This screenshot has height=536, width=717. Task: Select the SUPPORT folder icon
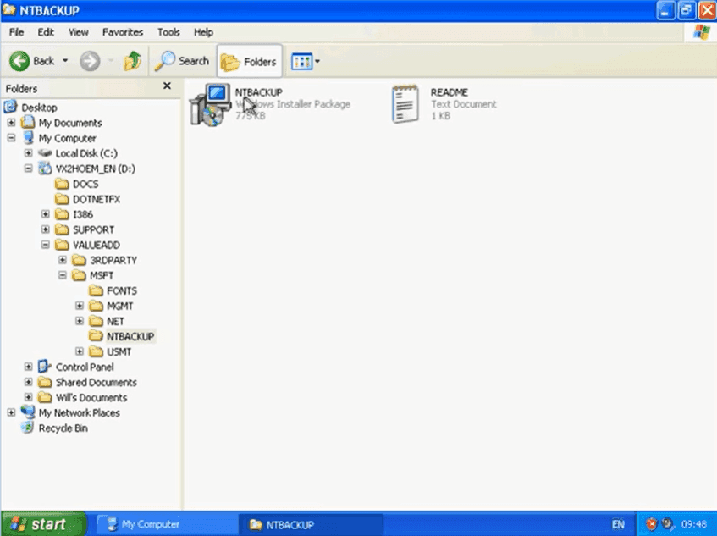[62, 229]
